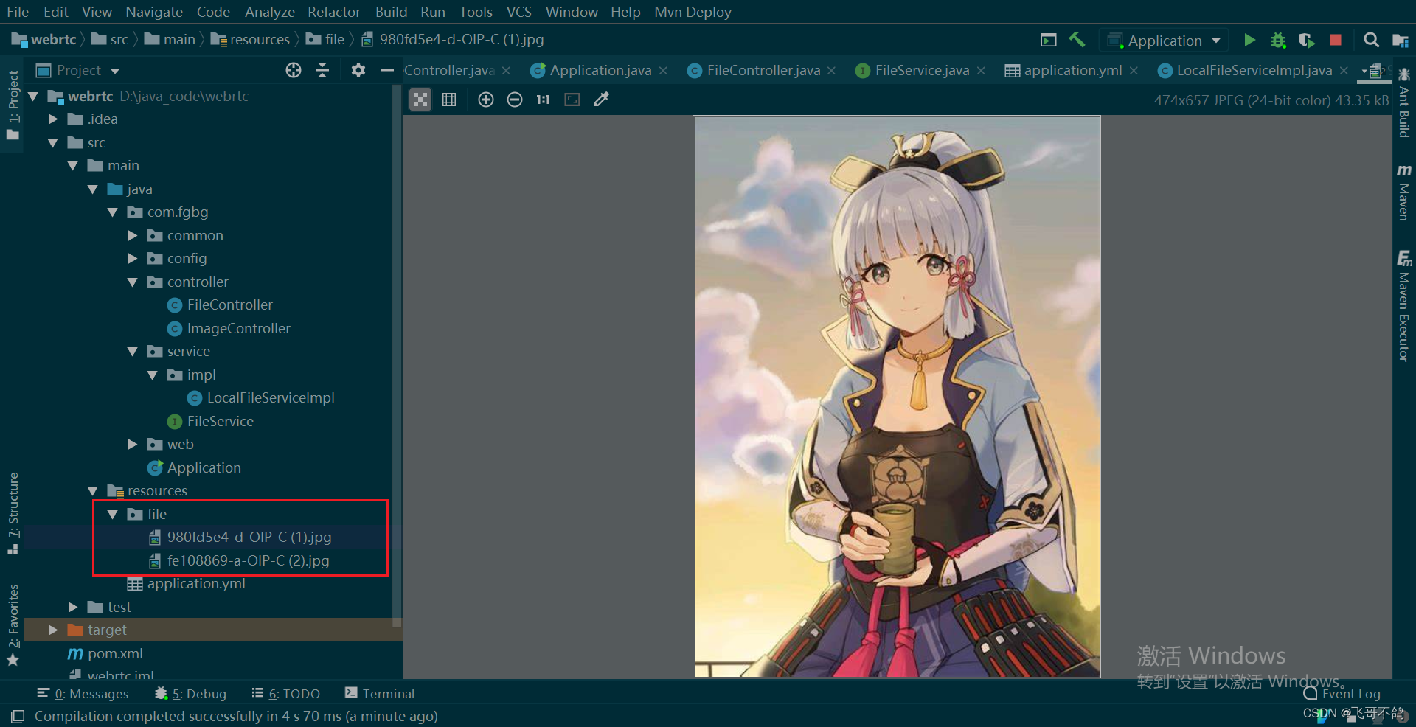
Task: Open the Build menu
Action: (391, 12)
